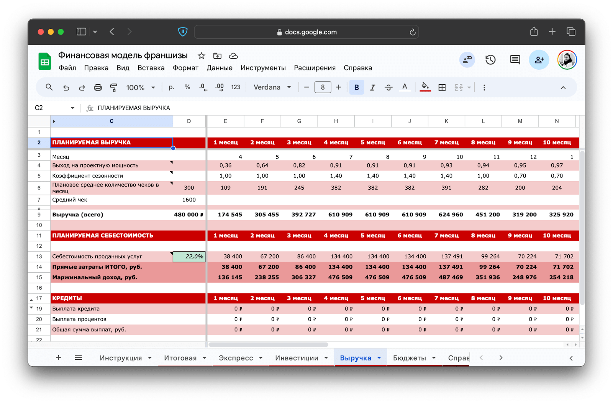Click the share people button

point(539,60)
